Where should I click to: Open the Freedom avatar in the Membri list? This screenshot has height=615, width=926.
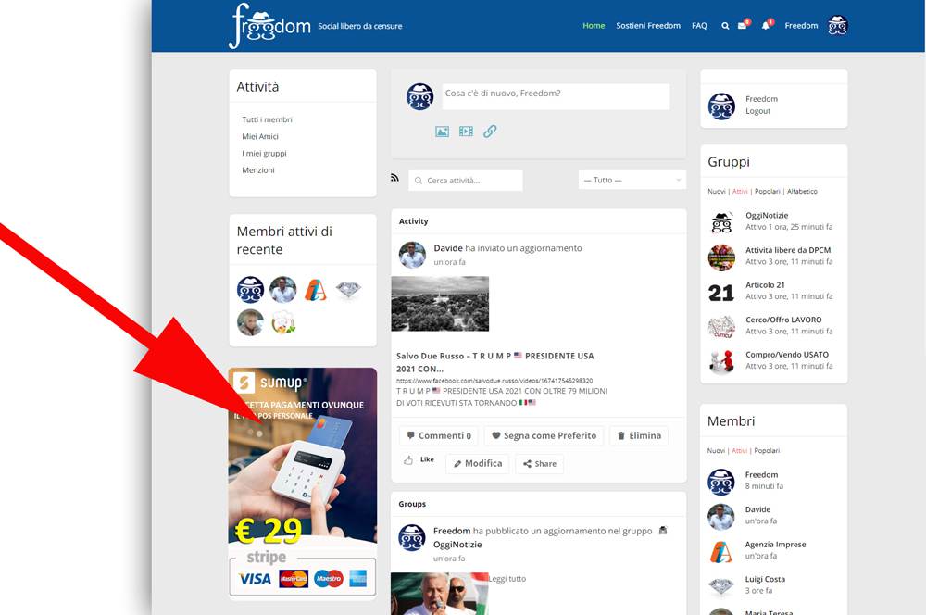click(x=721, y=482)
